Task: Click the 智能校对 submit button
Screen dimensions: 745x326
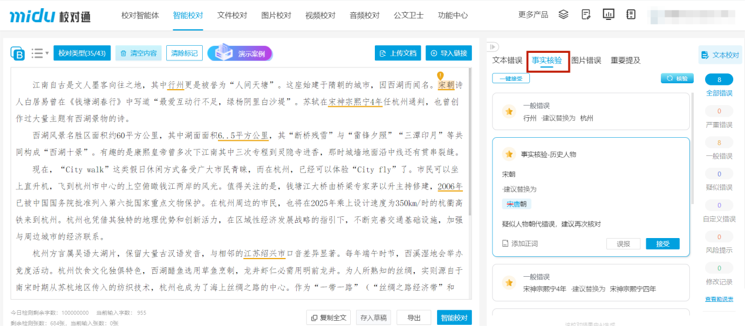Action: click(454, 317)
